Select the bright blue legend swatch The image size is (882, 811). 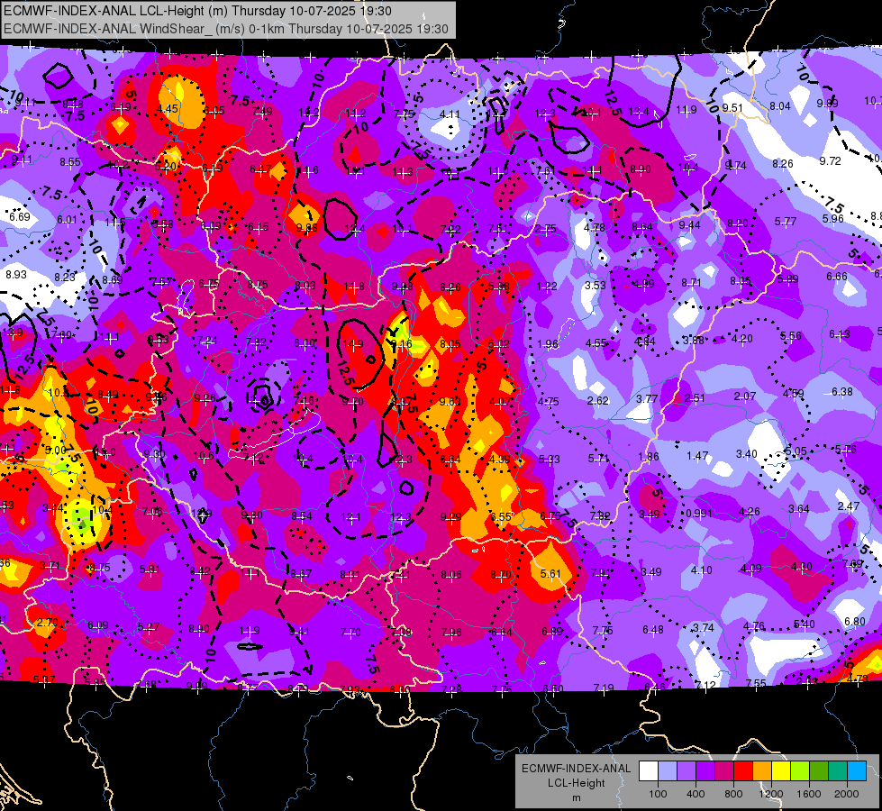pyautogui.click(x=857, y=771)
